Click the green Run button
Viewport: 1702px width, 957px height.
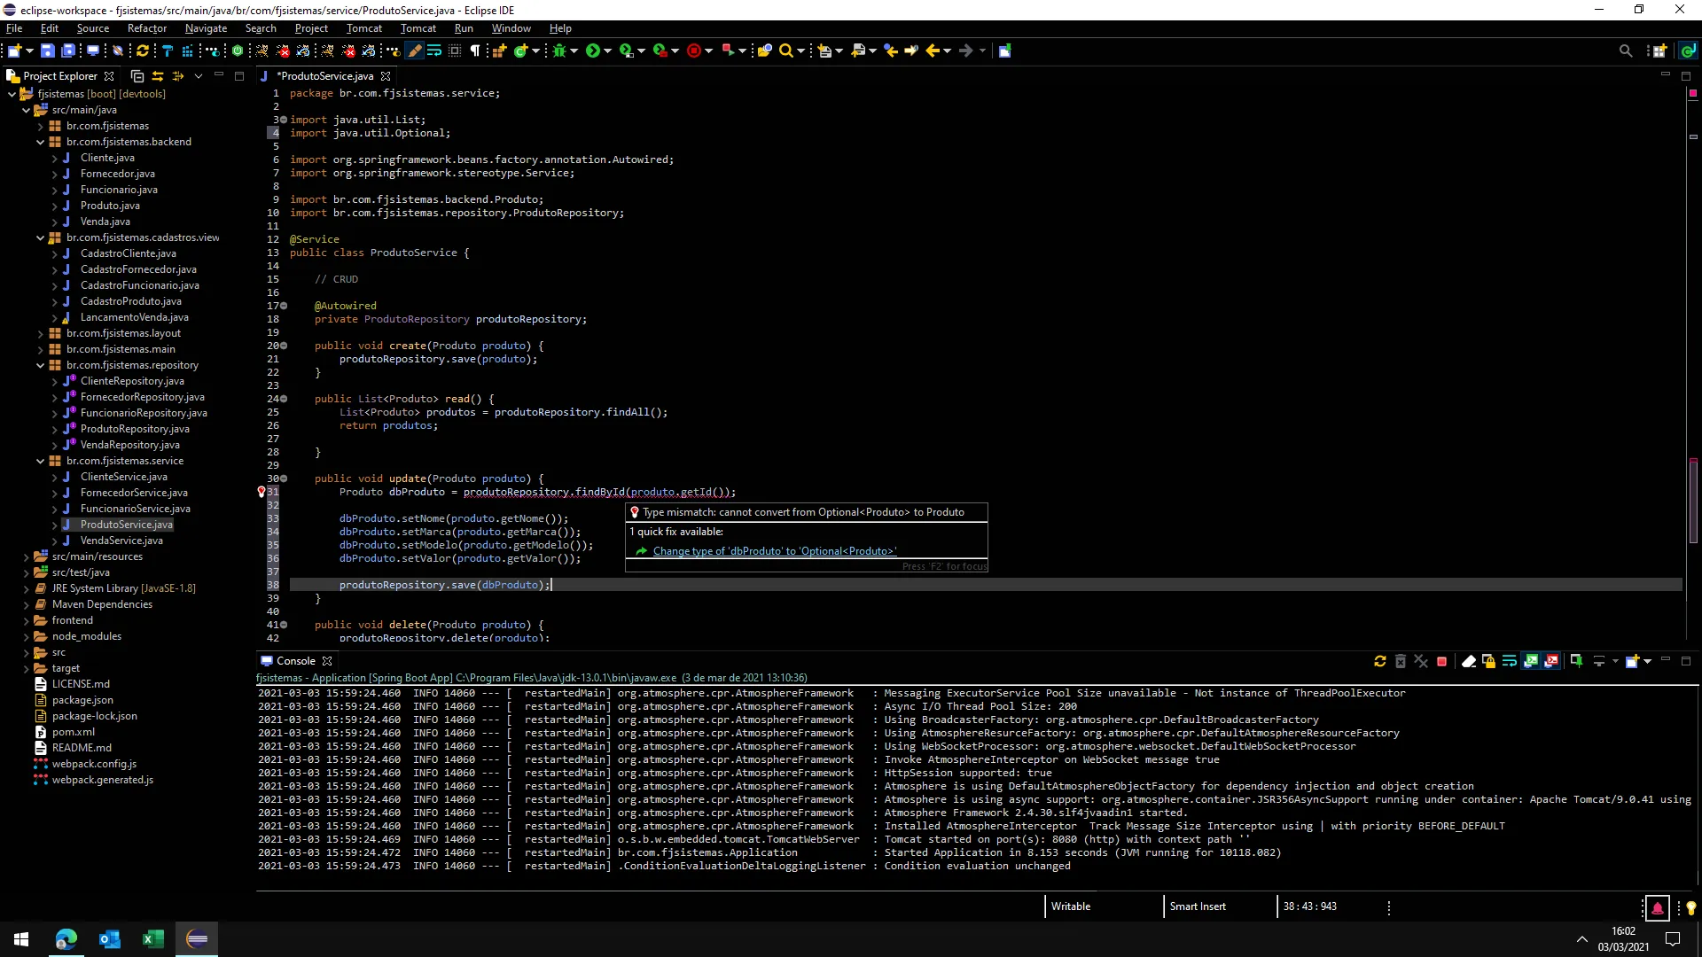coord(593,51)
